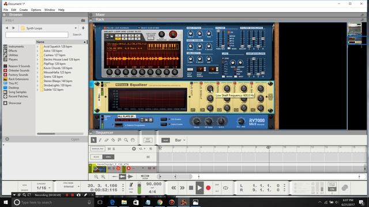Expand Kevin Chords 130 bpm folder
This screenshot has width=369, height=207.
pos(37,68)
